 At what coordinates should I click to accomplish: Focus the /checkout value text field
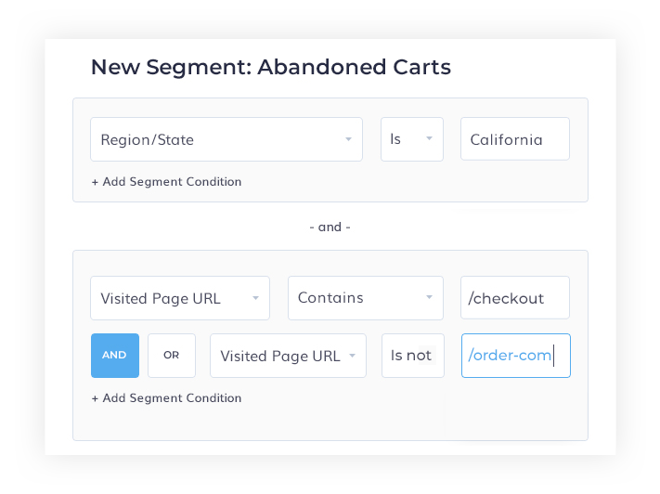[x=514, y=298]
